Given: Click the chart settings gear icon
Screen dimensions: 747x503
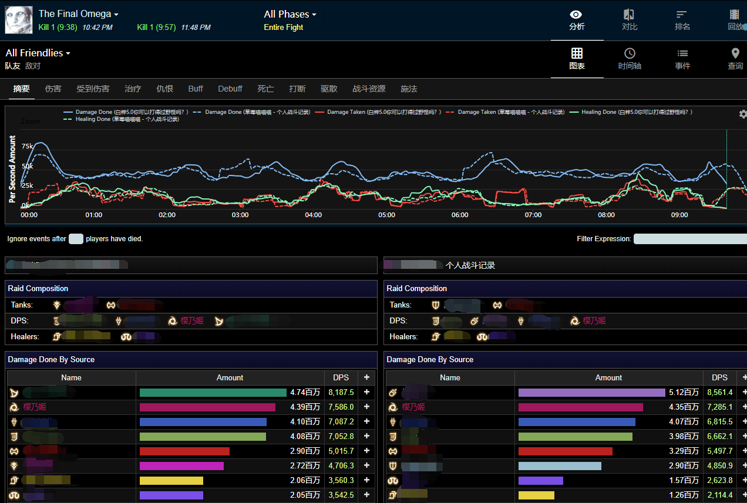Looking at the screenshot, I should click(743, 114).
